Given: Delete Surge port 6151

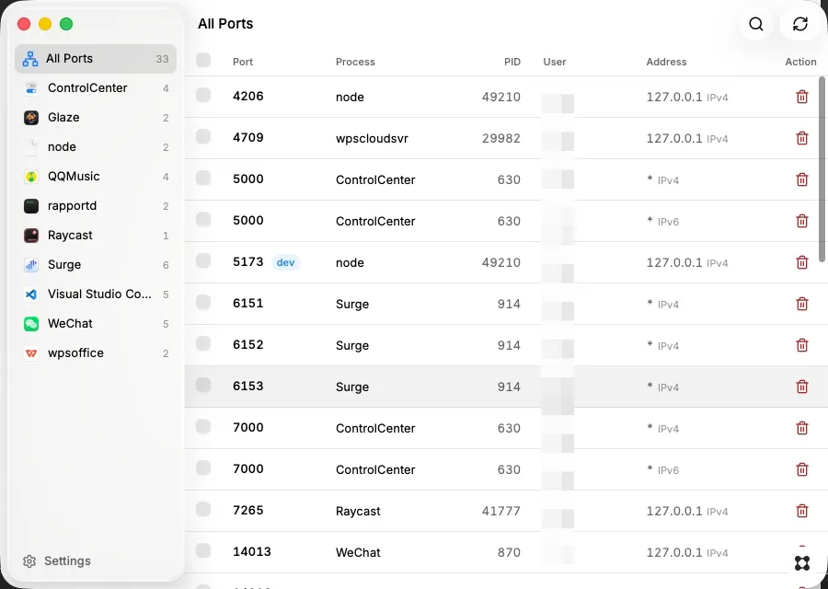Looking at the screenshot, I should point(801,304).
